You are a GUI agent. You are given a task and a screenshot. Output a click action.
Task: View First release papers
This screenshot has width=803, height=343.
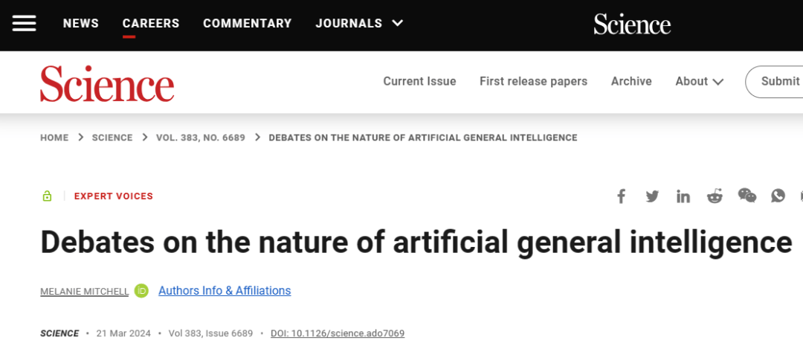[533, 81]
